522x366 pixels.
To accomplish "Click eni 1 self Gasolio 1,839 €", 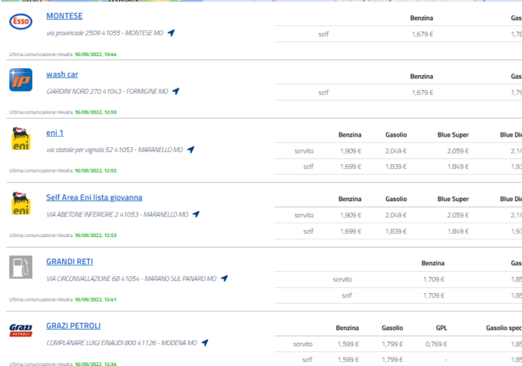I will point(396,167).
